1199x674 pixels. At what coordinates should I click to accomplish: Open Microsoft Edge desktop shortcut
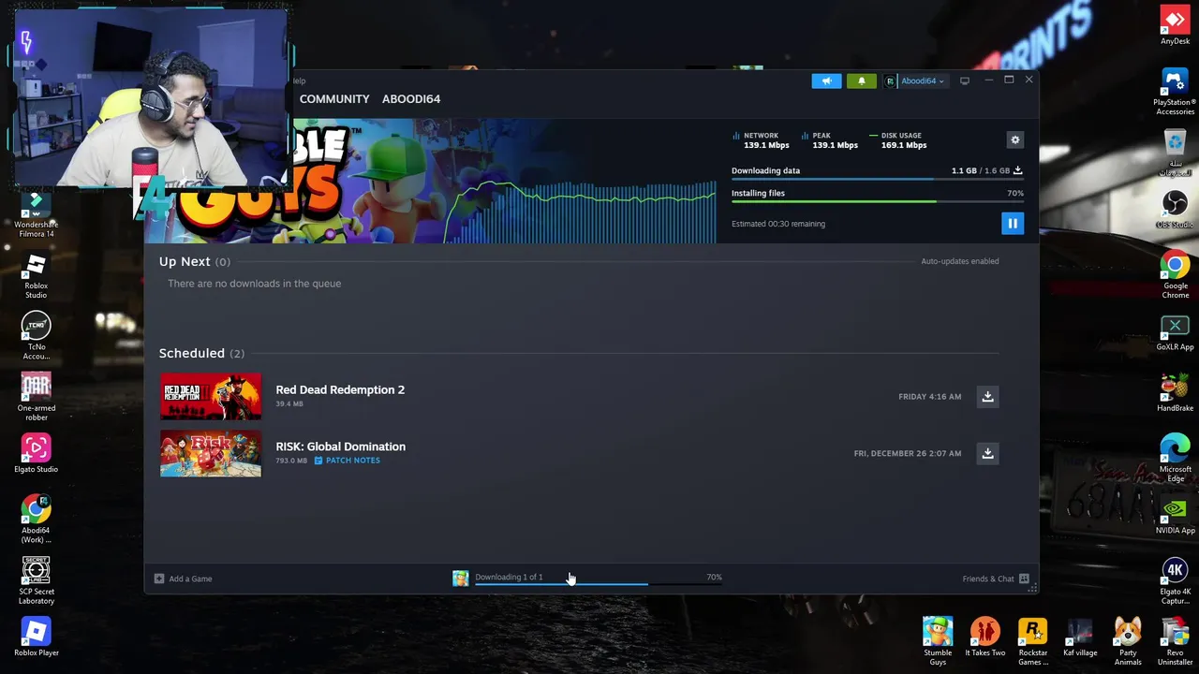pos(1175,459)
